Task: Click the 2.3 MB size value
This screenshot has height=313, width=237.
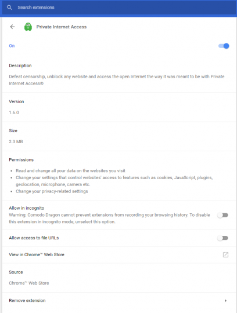Action: 16,142
